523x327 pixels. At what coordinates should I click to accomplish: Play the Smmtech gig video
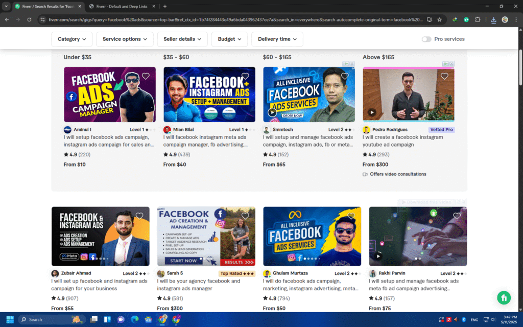pyautogui.click(x=272, y=112)
